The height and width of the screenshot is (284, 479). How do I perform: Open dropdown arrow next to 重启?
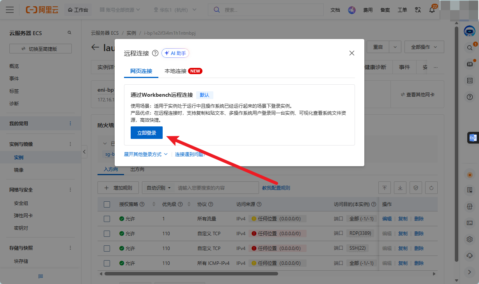[x=395, y=47]
